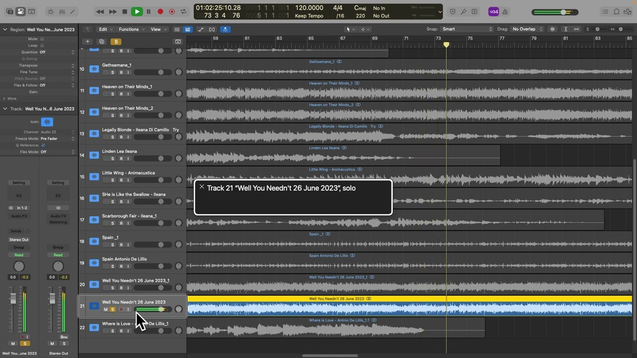Image resolution: width=637 pixels, height=358 pixels.
Task: Click the Duplicate Track icon
Action: coord(102,42)
